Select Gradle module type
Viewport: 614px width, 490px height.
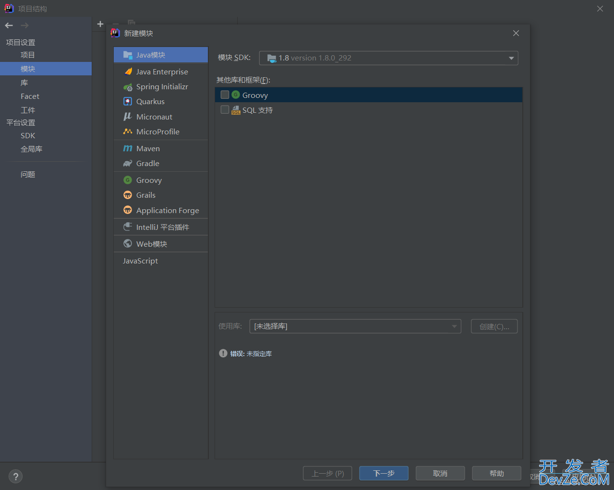click(x=161, y=163)
